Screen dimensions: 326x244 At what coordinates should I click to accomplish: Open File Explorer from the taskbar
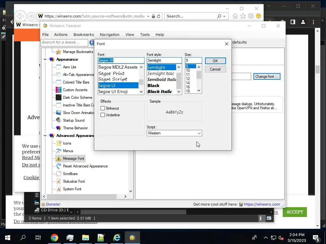coord(85,238)
